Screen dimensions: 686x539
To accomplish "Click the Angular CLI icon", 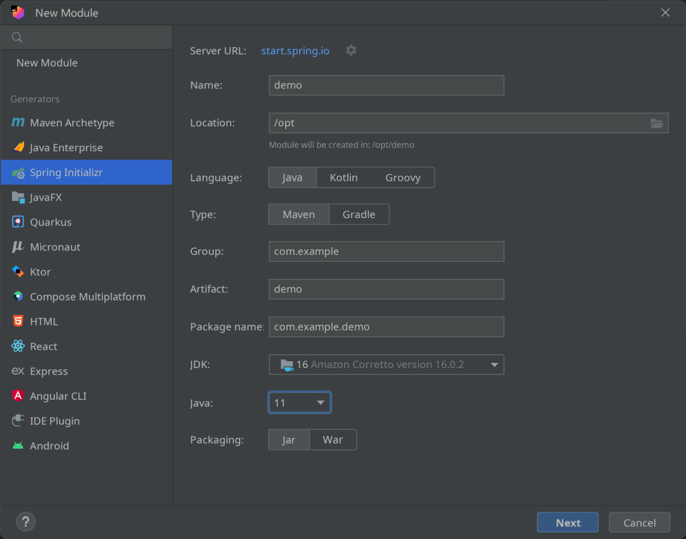I will [18, 396].
